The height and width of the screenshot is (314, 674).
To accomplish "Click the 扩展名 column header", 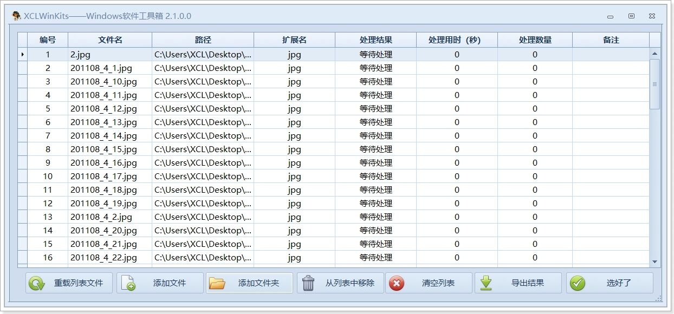I will [294, 40].
